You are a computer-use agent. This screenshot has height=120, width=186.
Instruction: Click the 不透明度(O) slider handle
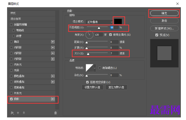pos(99,28)
